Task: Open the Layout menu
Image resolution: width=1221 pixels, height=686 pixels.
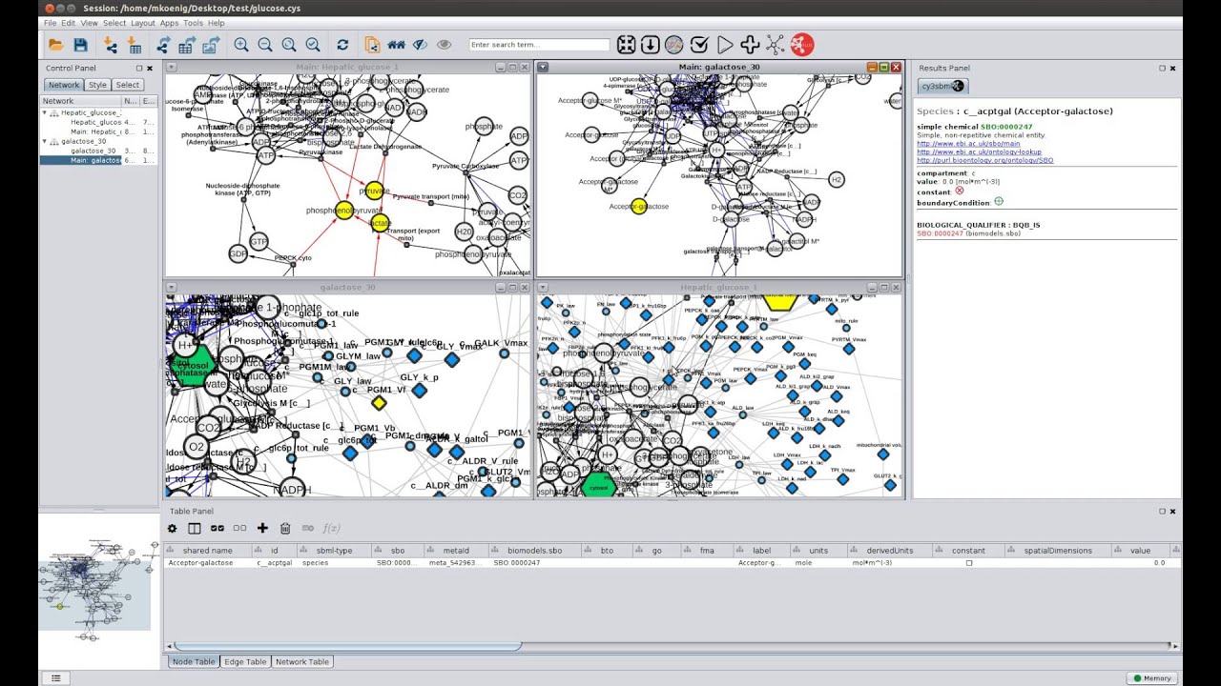Action: pos(142,23)
